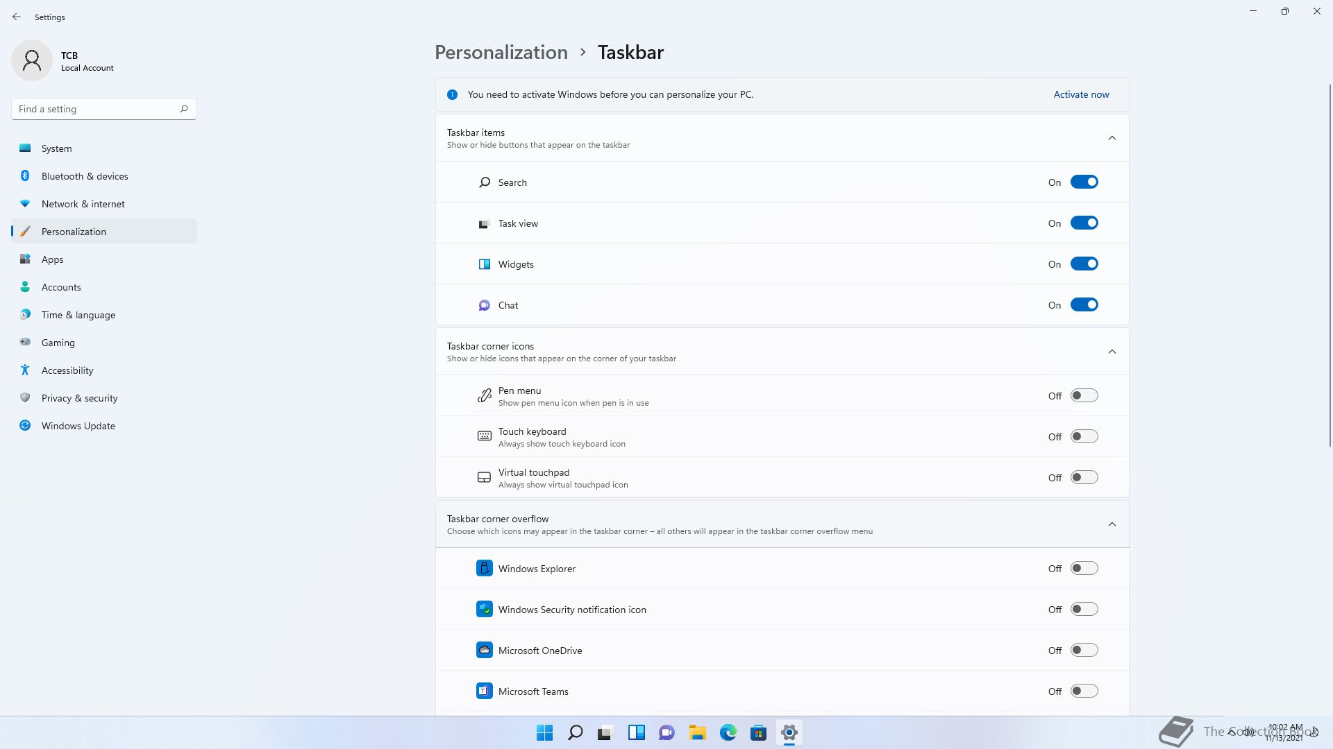Viewport: 1333px width, 749px height.
Task: Collapse the Taskbar corner overflow section
Action: (x=1112, y=524)
